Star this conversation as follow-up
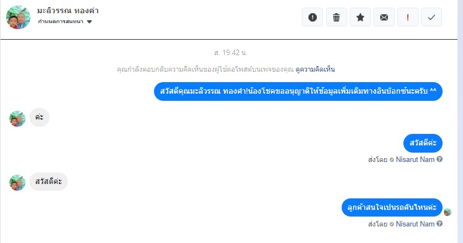Image resolution: width=463 pixels, height=243 pixels. click(x=360, y=18)
